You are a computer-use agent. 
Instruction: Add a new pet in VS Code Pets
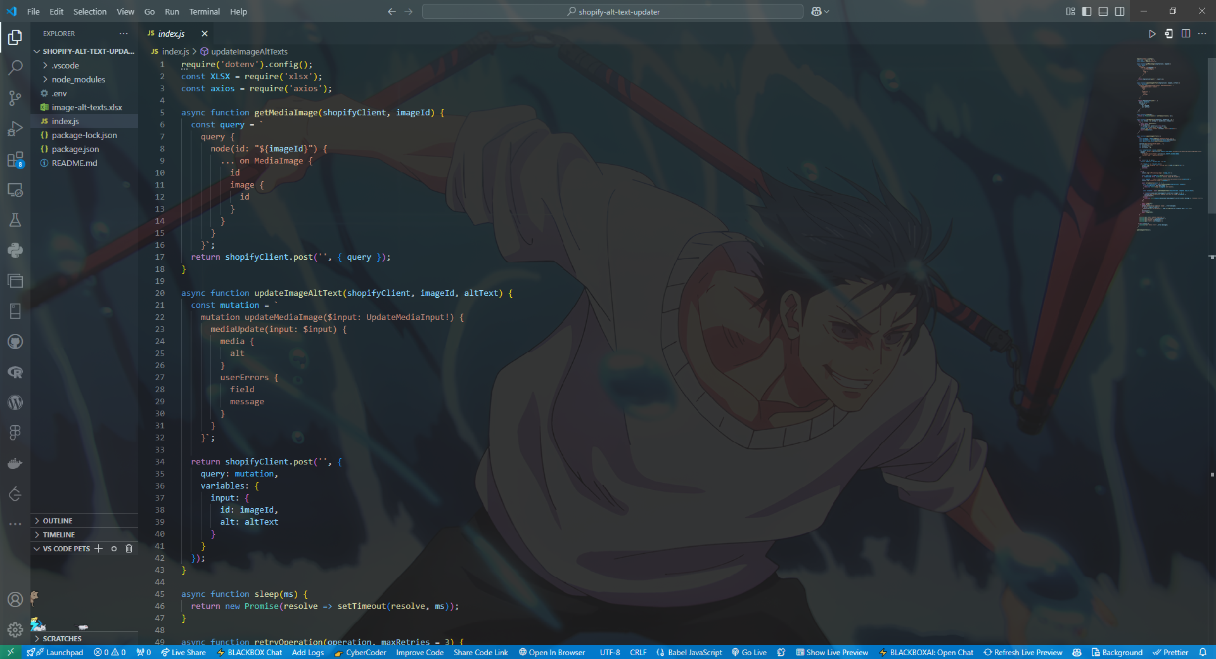pyautogui.click(x=98, y=549)
